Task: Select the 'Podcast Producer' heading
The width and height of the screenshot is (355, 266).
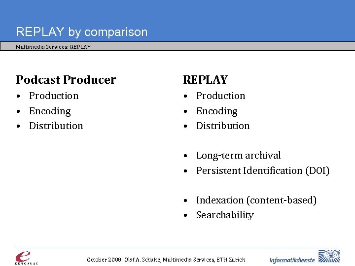Action: (x=66, y=80)
